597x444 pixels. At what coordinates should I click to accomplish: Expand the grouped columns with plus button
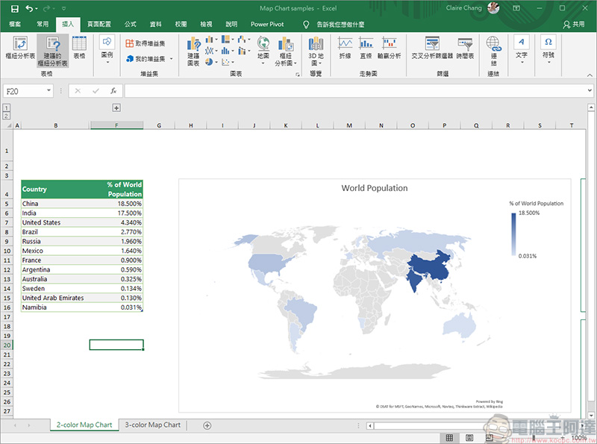click(116, 107)
